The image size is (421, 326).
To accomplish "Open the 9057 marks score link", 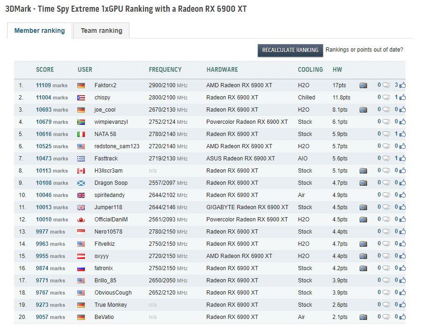I will [51, 317].
